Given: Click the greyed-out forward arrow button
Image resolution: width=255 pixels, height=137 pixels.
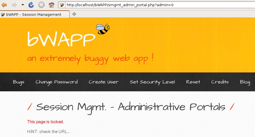Looking at the screenshot, I should point(14,5).
